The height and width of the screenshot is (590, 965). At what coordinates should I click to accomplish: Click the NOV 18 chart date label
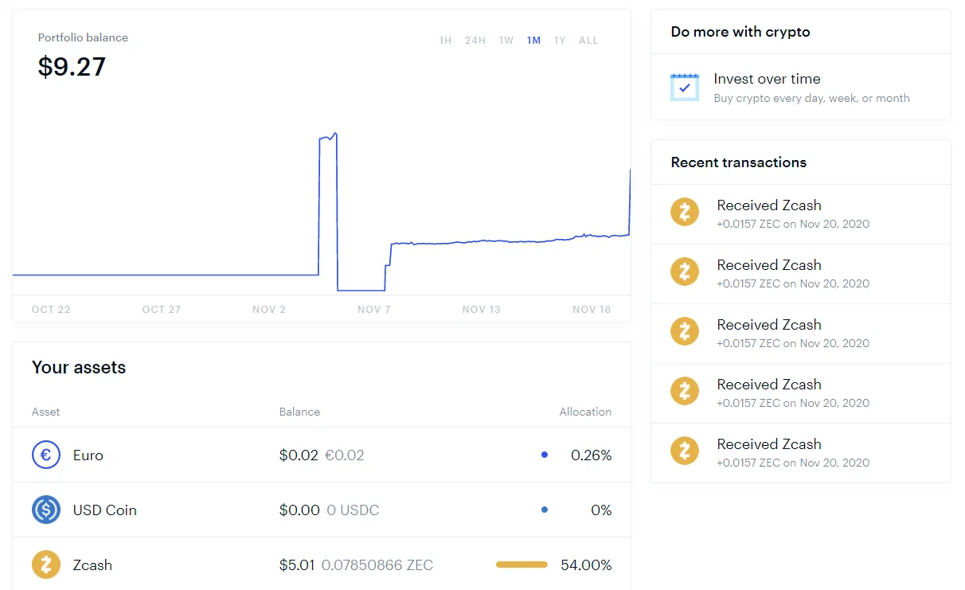[x=592, y=310]
